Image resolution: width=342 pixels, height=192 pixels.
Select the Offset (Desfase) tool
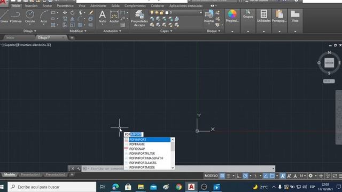[91, 25]
